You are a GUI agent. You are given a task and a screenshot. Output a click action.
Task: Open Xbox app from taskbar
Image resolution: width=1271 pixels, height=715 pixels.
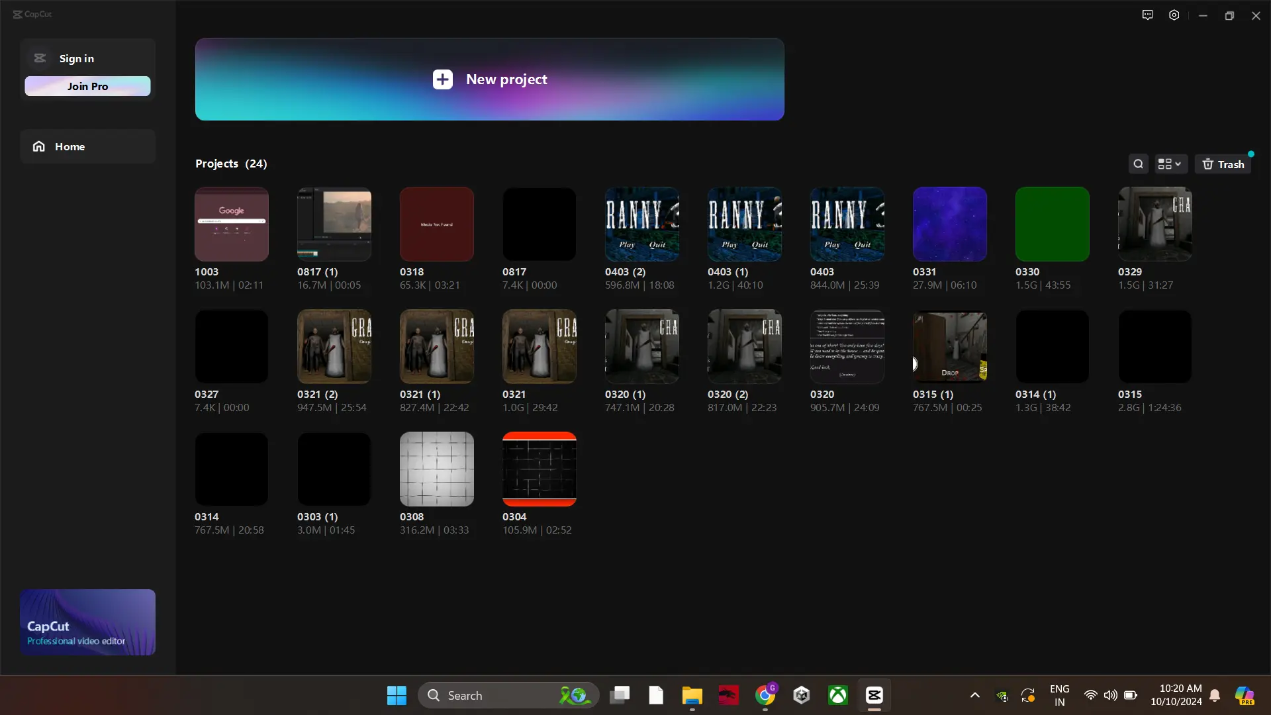pos(838,695)
